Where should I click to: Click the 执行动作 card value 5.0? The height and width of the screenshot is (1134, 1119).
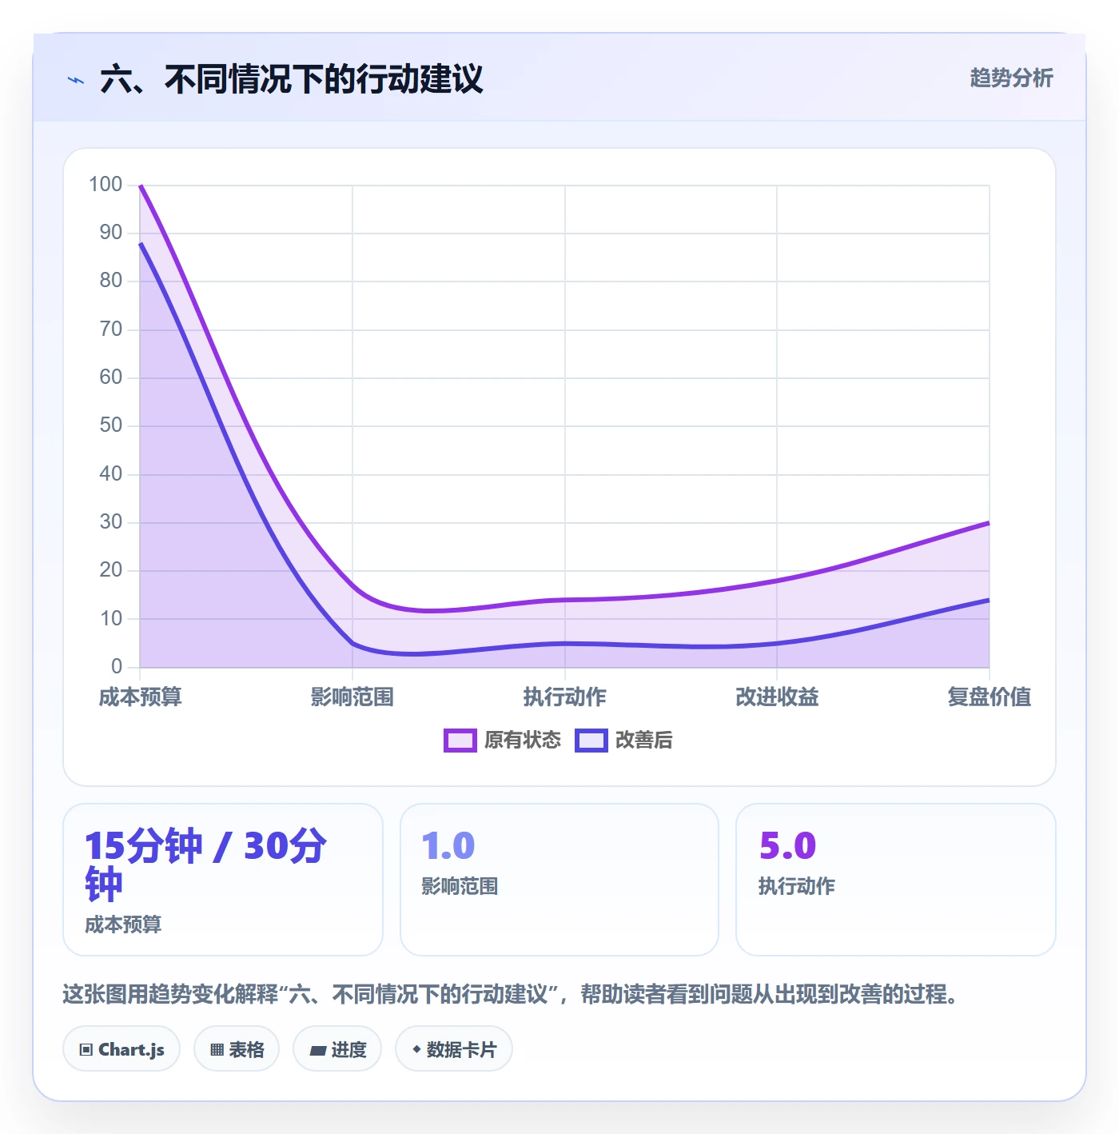pos(787,846)
